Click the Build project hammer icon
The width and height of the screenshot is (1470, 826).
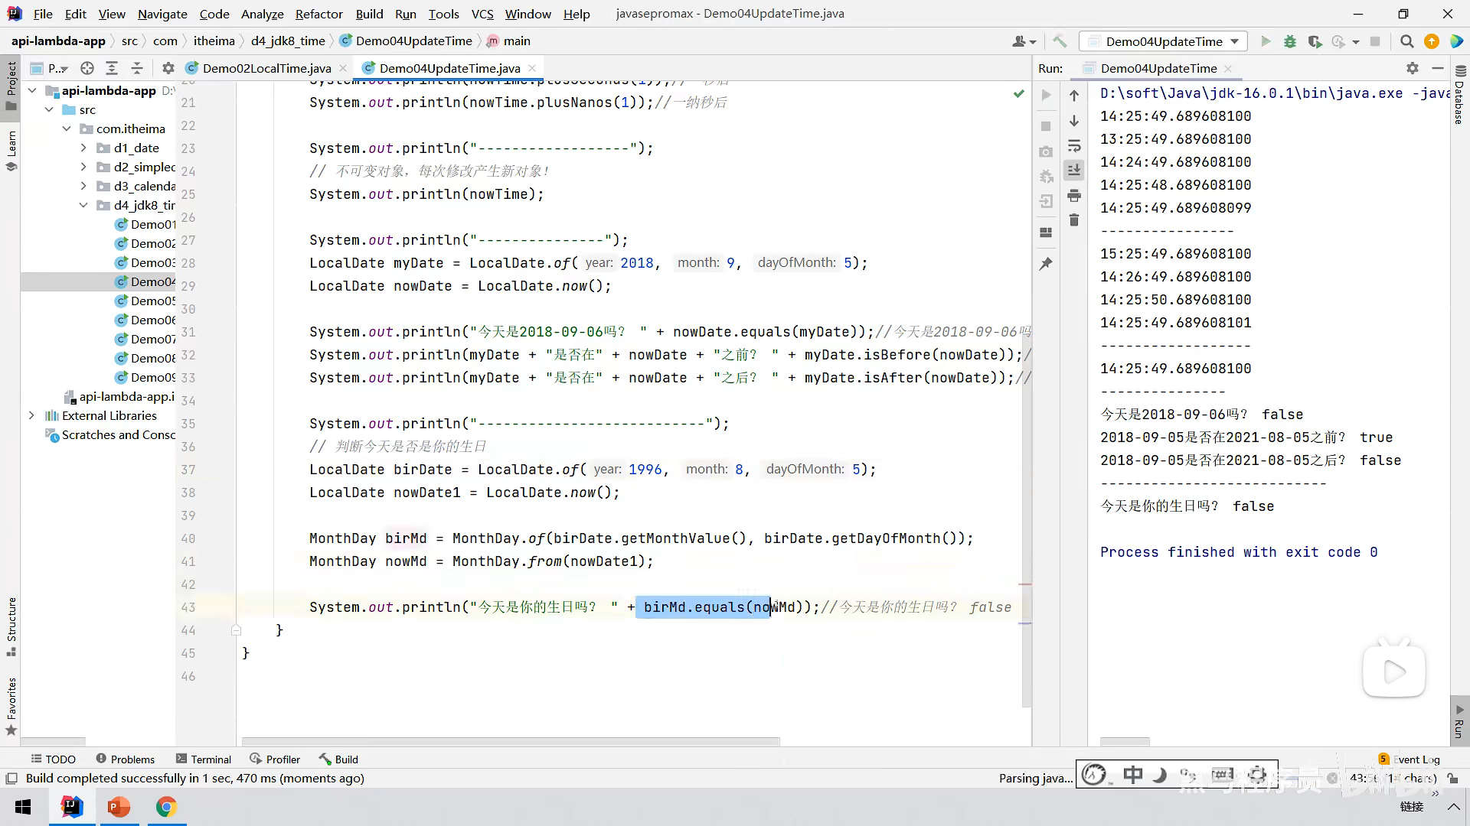click(x=1060, y=41)
